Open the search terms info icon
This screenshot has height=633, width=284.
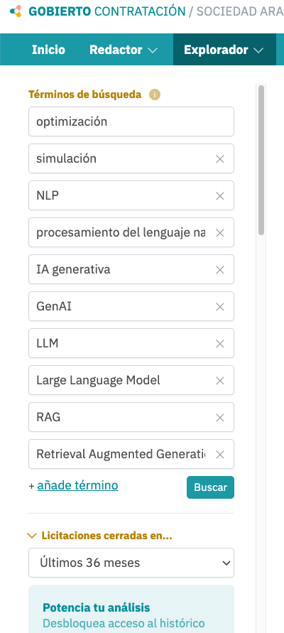155,94
